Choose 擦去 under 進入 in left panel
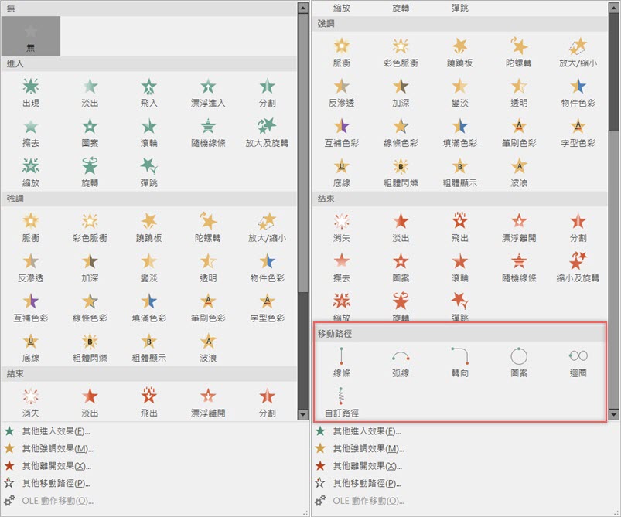This screenshot has height=517, width=621. pos(31,133)
